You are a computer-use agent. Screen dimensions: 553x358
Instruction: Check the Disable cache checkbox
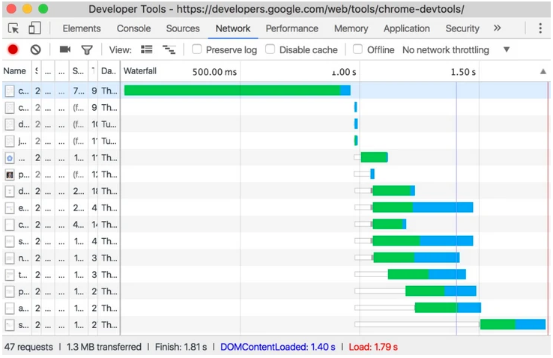[271, 49]
